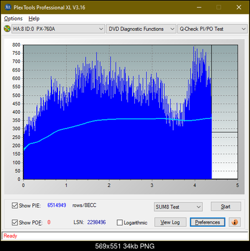250x251 pixels.
Task: Click the rows/8ECC label
Action: [x=85, y=205]
